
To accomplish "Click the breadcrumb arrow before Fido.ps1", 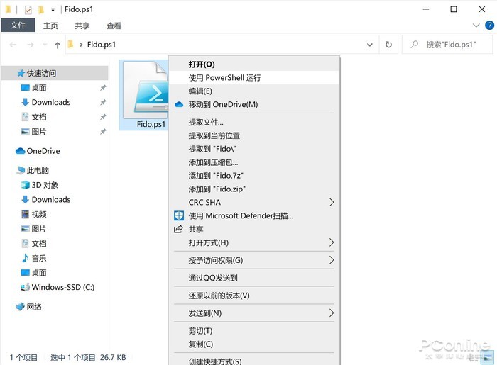I will 81,45.
